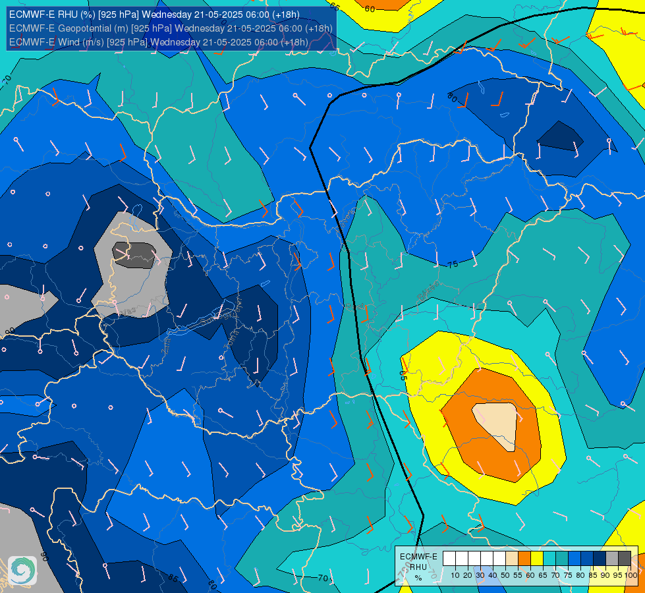Click the swirl logo icon in the corner
The width and height of the screenshot is (645, 593).
tap(22, 571)
